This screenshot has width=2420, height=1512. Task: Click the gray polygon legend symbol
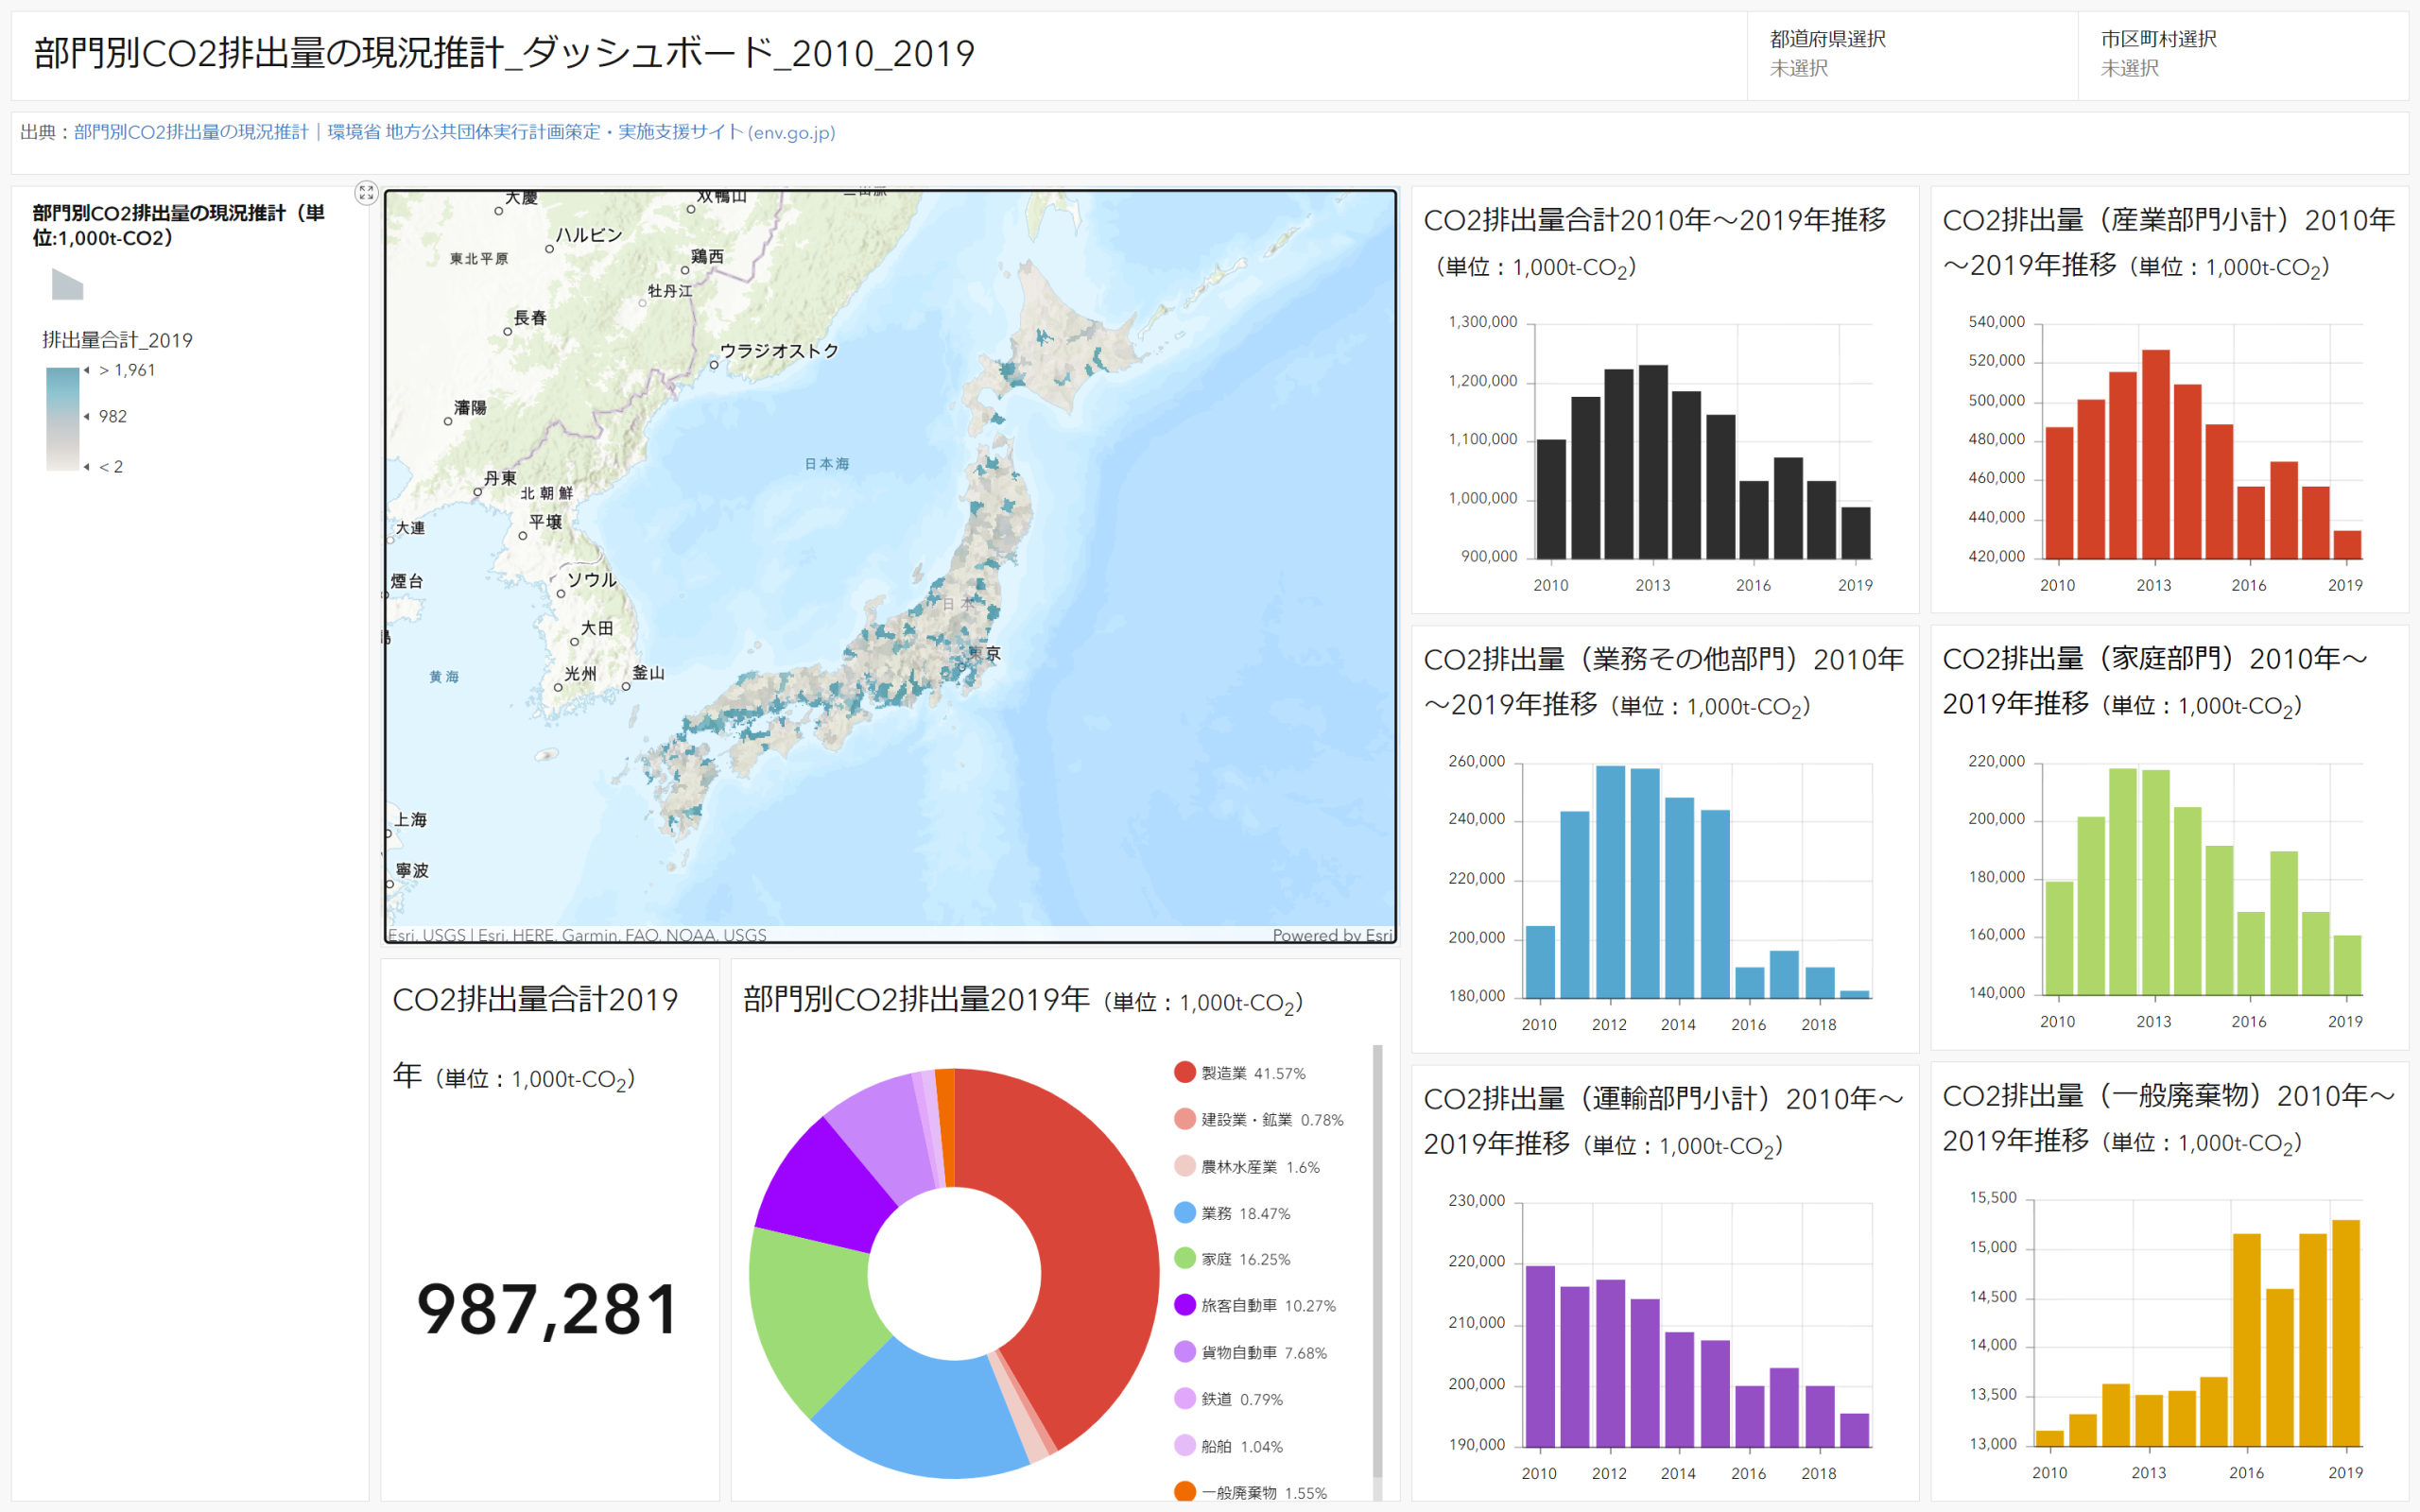point(67,285)
